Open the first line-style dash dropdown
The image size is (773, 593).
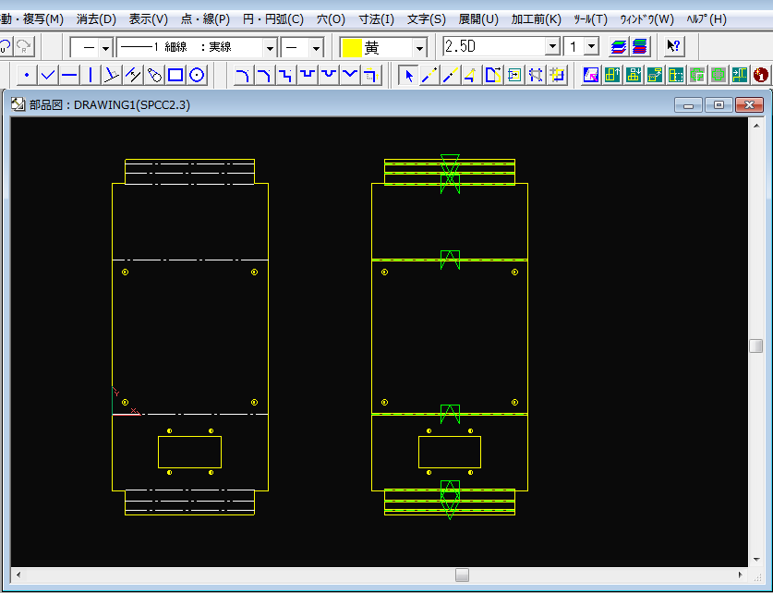[105, 48]
